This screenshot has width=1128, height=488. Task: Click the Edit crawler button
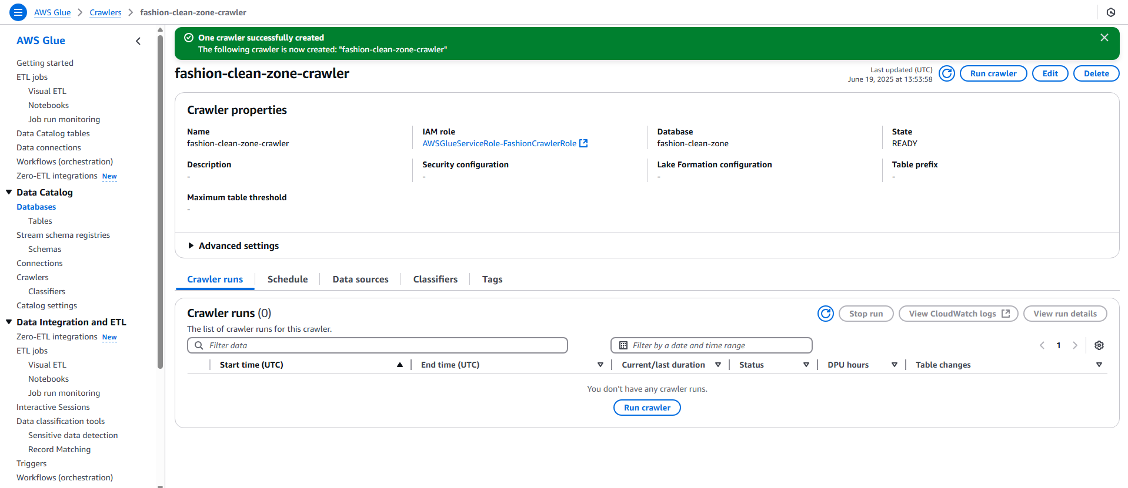click(x=1050, y=73)
